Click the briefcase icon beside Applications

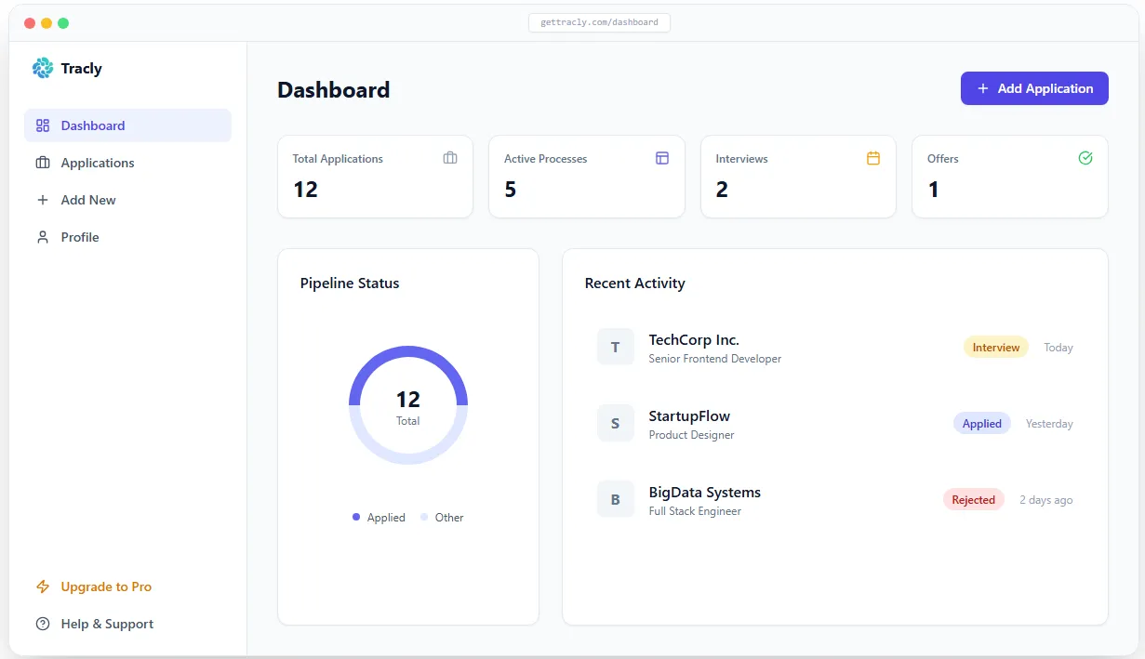pos(43,163)
